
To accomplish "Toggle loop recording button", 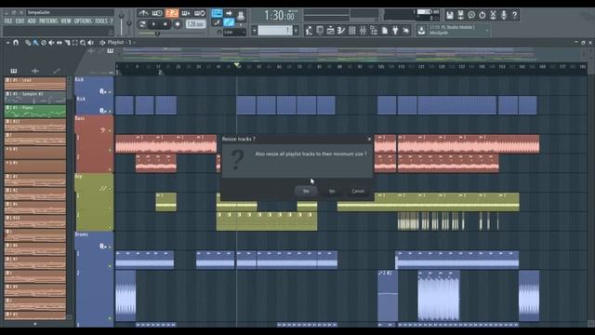I will (200, 14).
